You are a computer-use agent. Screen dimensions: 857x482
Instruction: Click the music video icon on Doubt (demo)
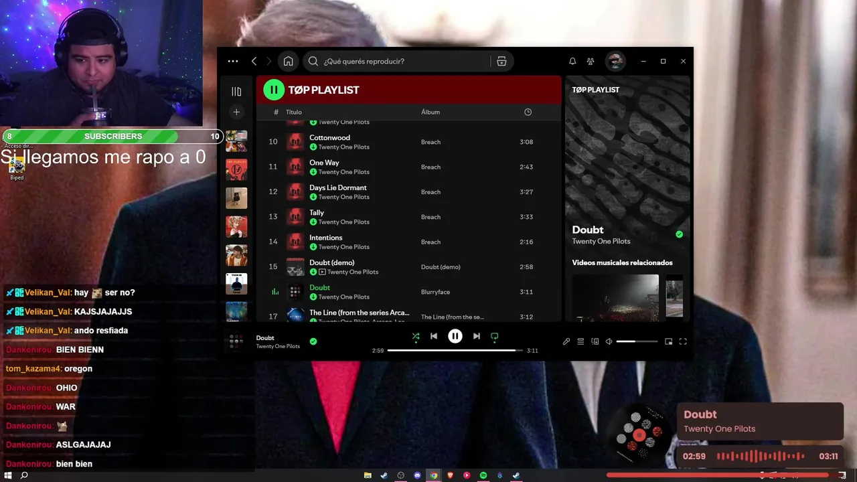(x=322, y=272)
